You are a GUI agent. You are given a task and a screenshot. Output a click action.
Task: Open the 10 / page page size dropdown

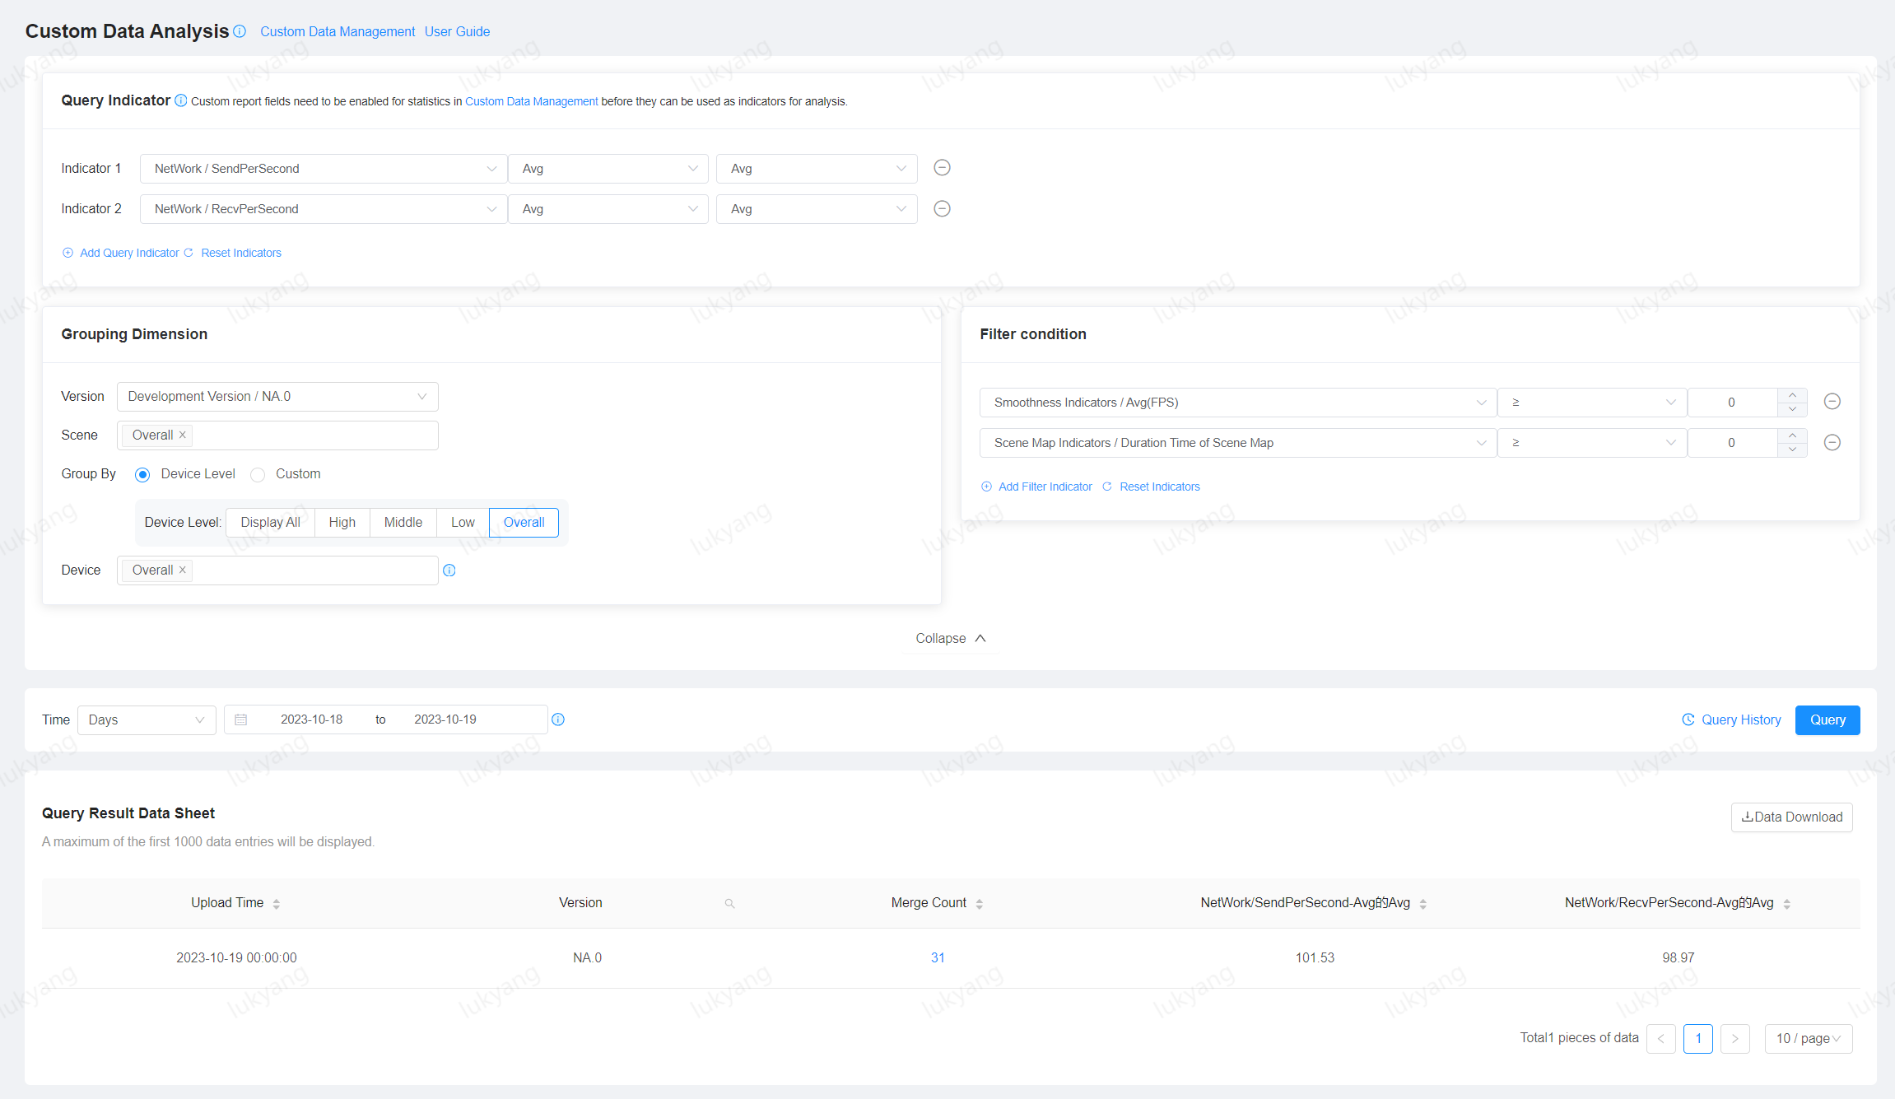click(x=1808, y=1038)
